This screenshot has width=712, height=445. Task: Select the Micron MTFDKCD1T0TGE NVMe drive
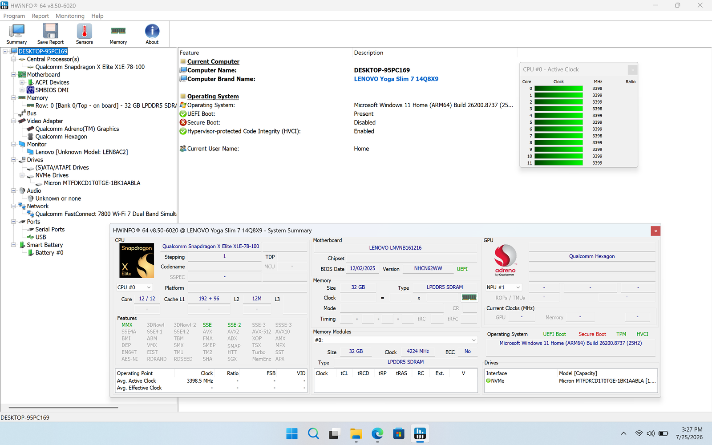click(x=92, y=183)
